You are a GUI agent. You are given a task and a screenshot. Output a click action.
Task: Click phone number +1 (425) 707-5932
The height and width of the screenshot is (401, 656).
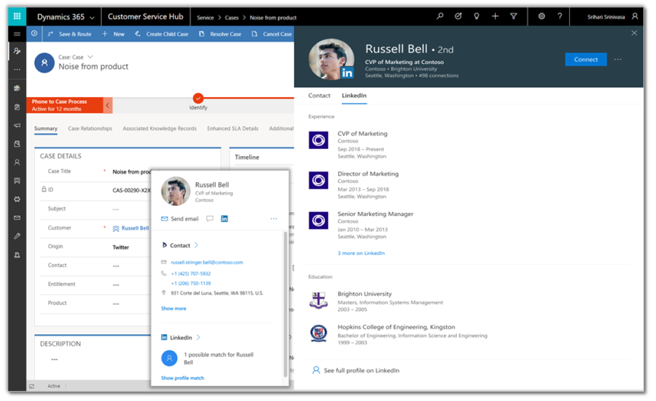click(x=191, y=274)
